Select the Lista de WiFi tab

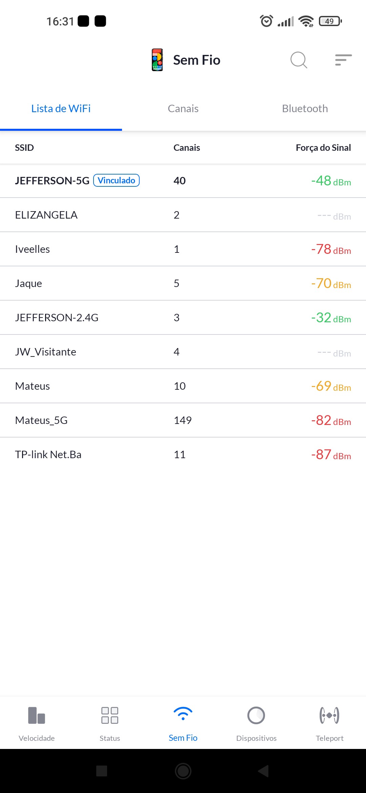(61, 109)
